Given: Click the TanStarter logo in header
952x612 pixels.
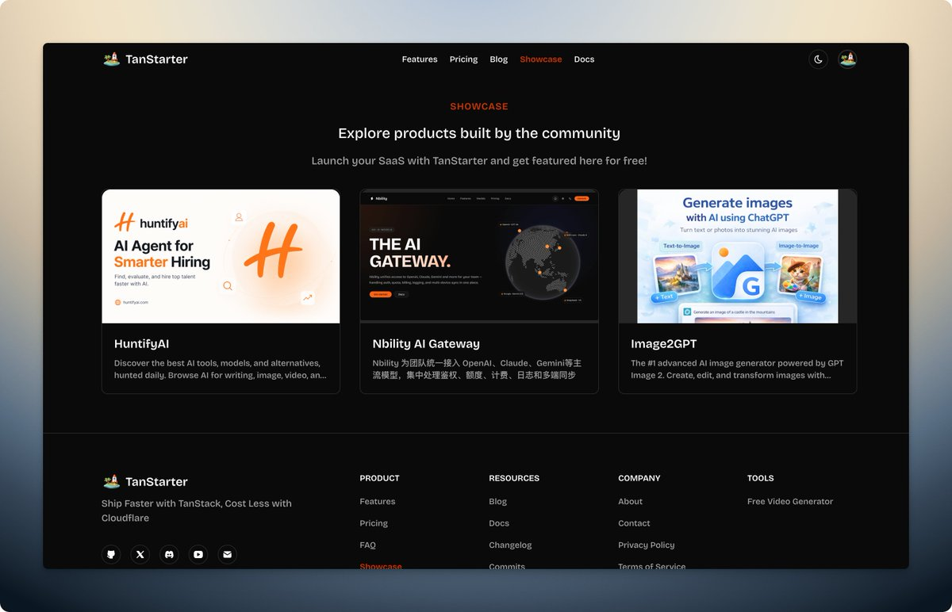Looking at the screenshot, I should click(145, 59).
